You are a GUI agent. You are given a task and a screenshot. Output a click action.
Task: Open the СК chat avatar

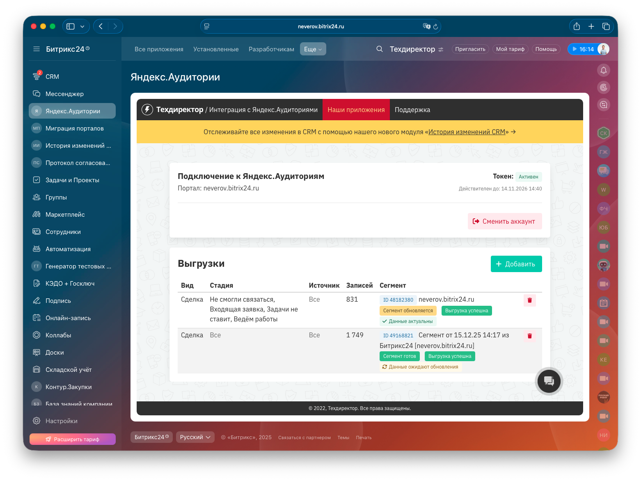pyautogui.click(x=604, y=133)
